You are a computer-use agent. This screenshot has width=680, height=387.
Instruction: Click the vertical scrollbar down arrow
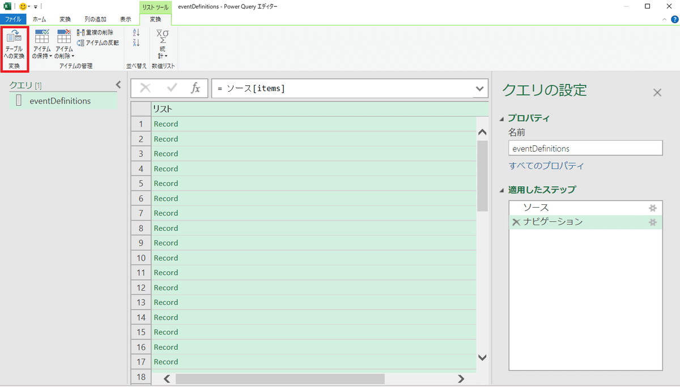pyautogui.click(x=482, y=357)
